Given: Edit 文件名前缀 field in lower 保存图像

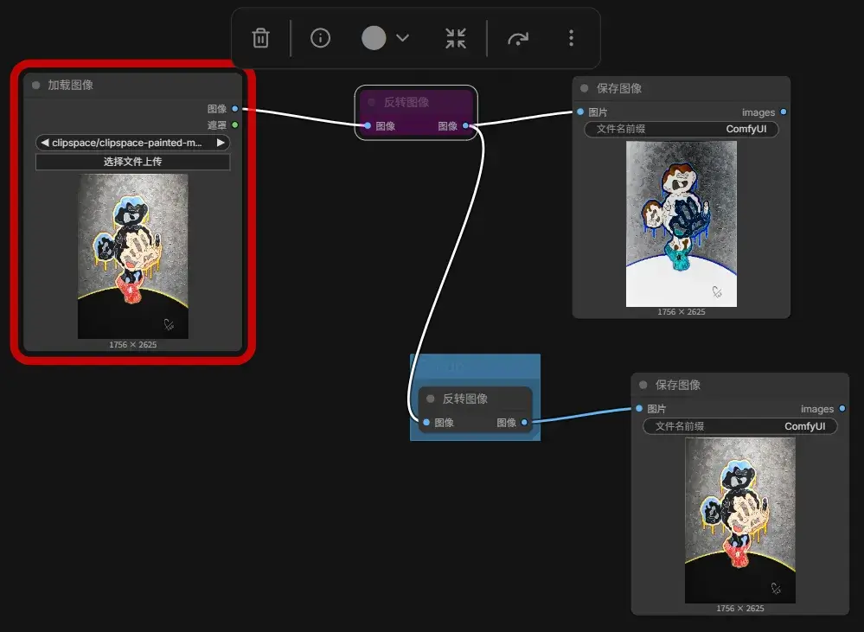Looking at the screenshot, I should 740,426.
